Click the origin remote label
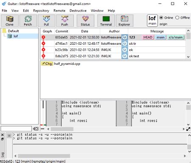Screen dimensions: 191x163 [163, 24]
